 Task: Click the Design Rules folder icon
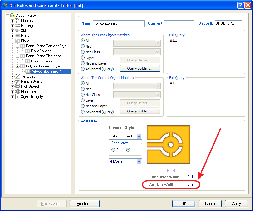pos(13,16)
